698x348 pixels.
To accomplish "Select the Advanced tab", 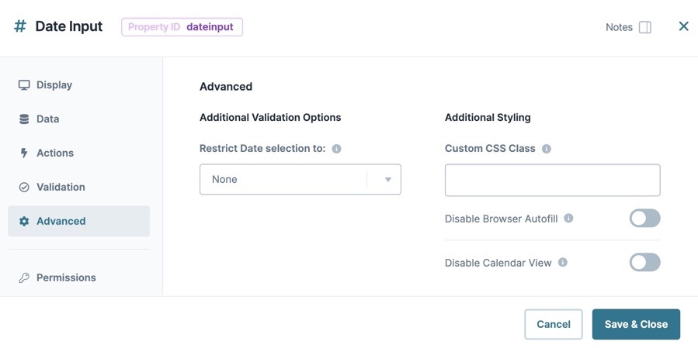I will tap(78, 222).
